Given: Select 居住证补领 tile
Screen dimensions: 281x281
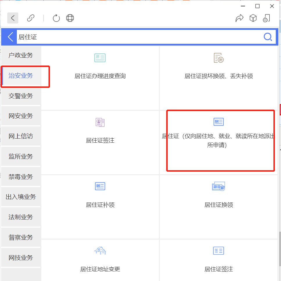Looking at the screenshot, I should [x=100, y=205].
